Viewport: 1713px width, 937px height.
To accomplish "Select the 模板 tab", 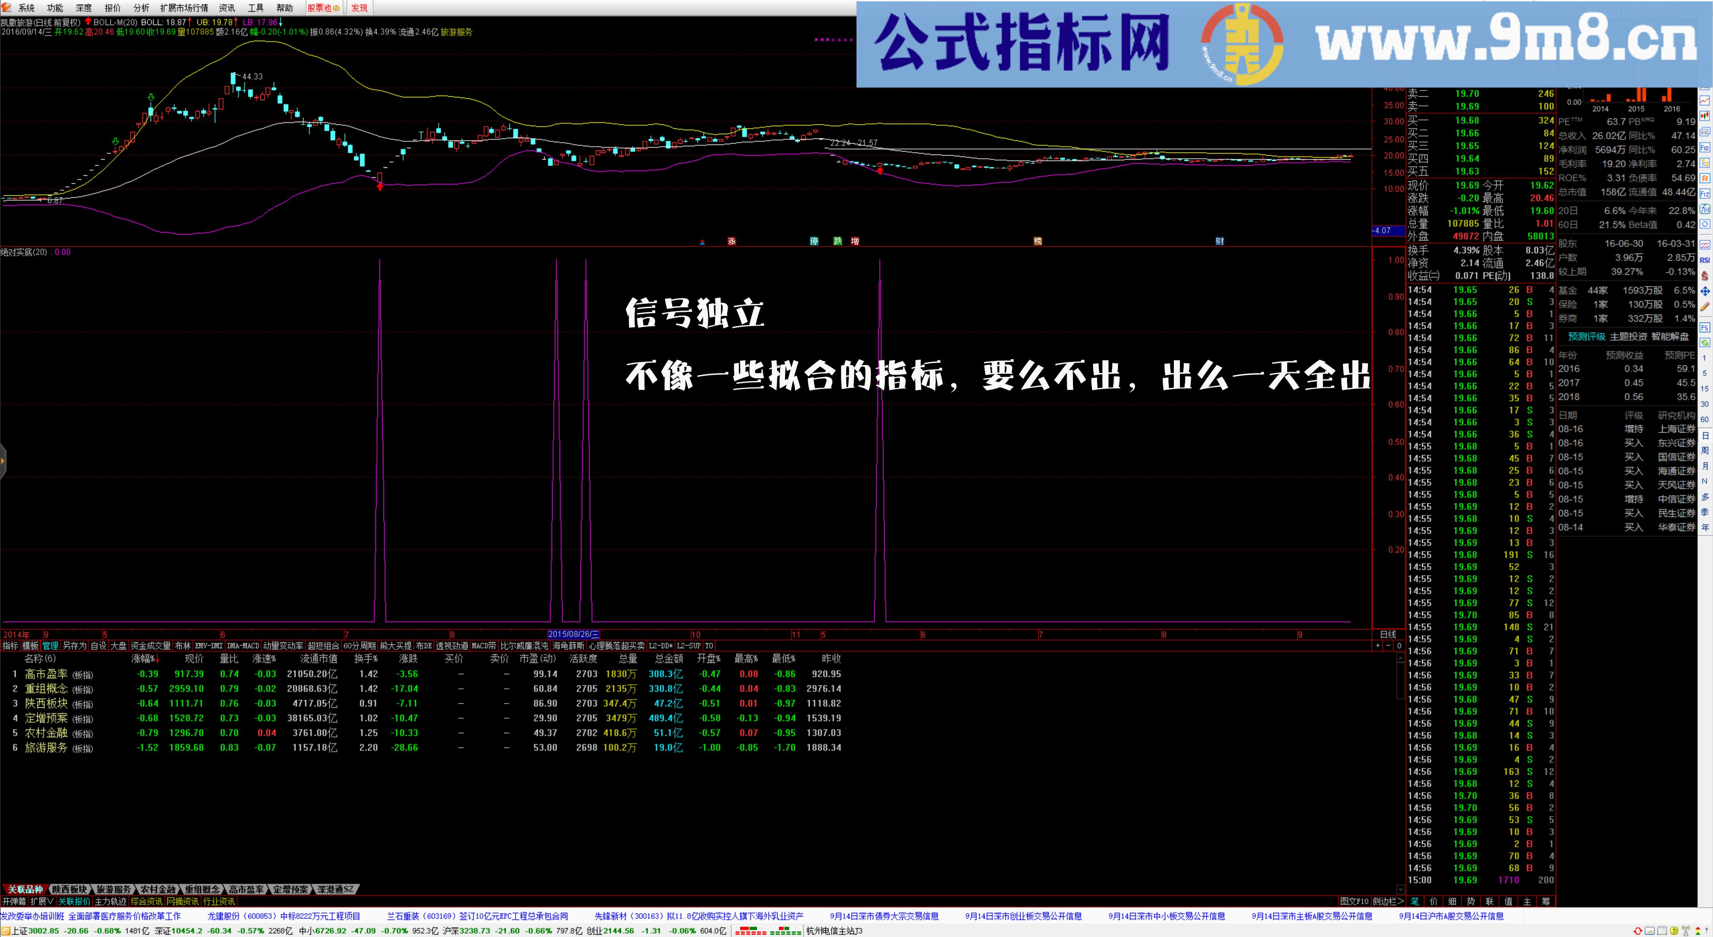I will tap(31, 646).
